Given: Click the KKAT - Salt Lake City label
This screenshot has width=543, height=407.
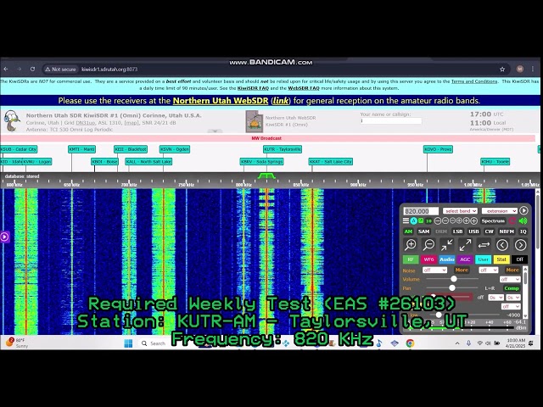Looking at the screenshot, I should [x=330, y=162].
